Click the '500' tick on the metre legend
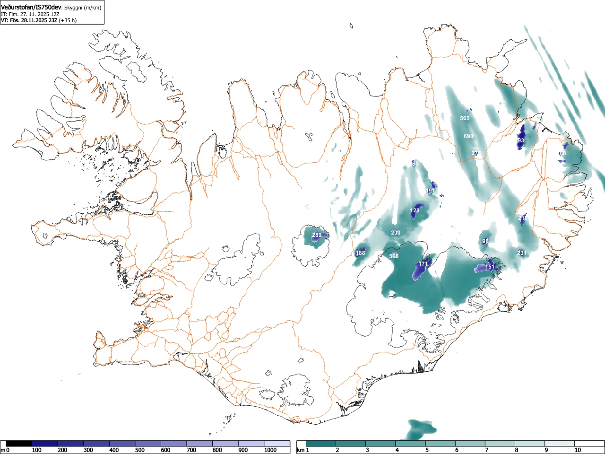This screenshot has height=454, width=605. 139,450
